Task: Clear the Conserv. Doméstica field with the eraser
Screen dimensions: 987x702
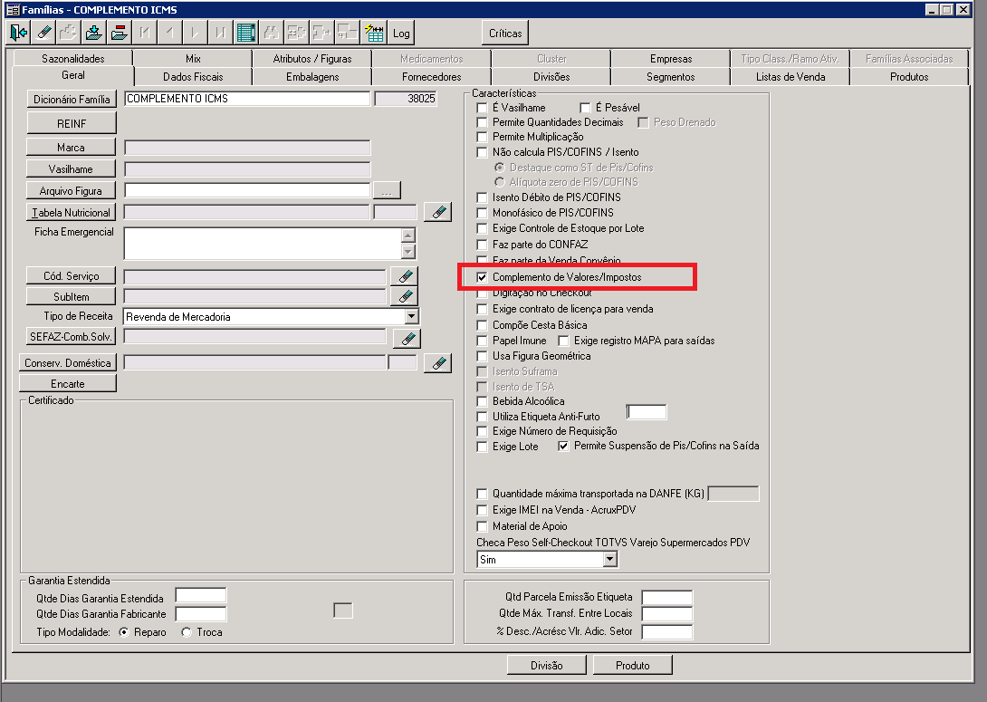Action: [x=437, y=362]
